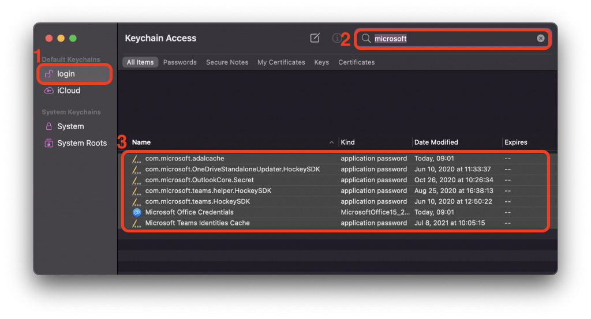Select the login keychain in sidebar

[x=74, y=74]
